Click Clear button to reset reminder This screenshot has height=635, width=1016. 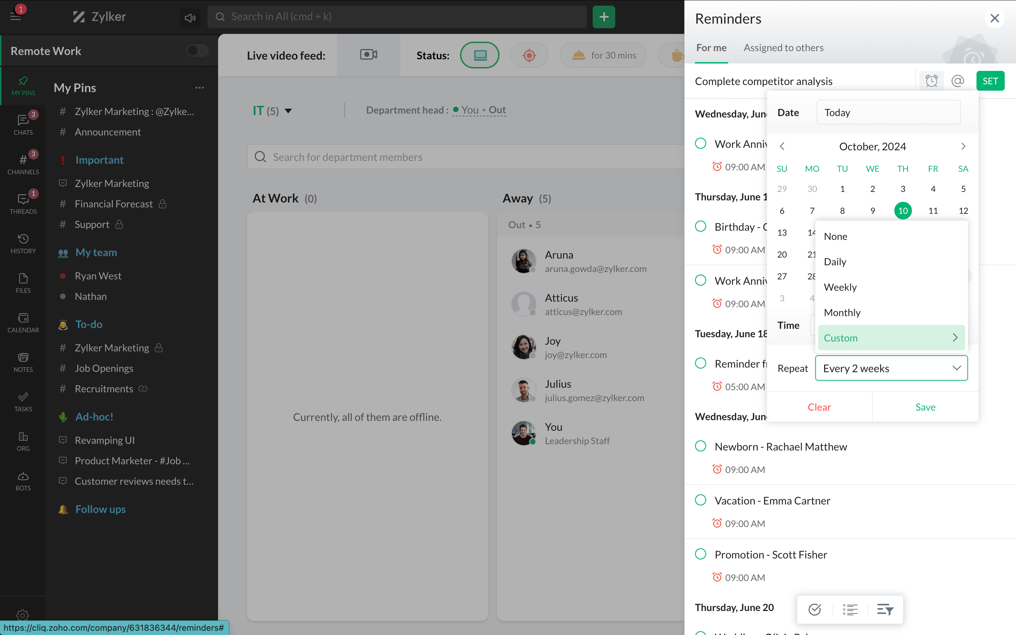(x=819, y=406)
